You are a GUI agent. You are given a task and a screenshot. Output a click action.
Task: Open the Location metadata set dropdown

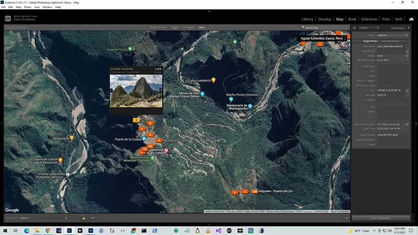(369, 28)
